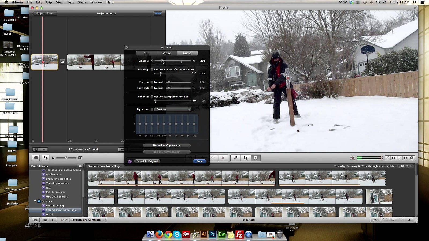Select the first clip in project timeline
Screen dimensions: 429x241
[x=45, y=62]
